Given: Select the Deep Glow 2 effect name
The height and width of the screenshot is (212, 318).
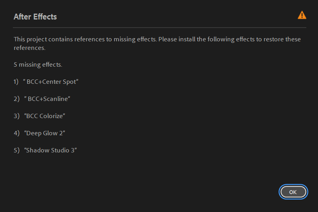Looking at the screenshot, I should (44, 133).
